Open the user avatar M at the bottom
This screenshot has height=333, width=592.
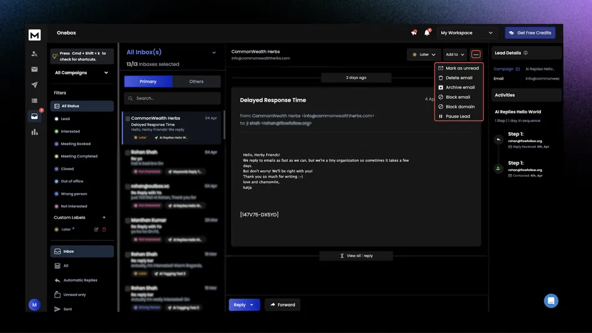coord(34,305)
